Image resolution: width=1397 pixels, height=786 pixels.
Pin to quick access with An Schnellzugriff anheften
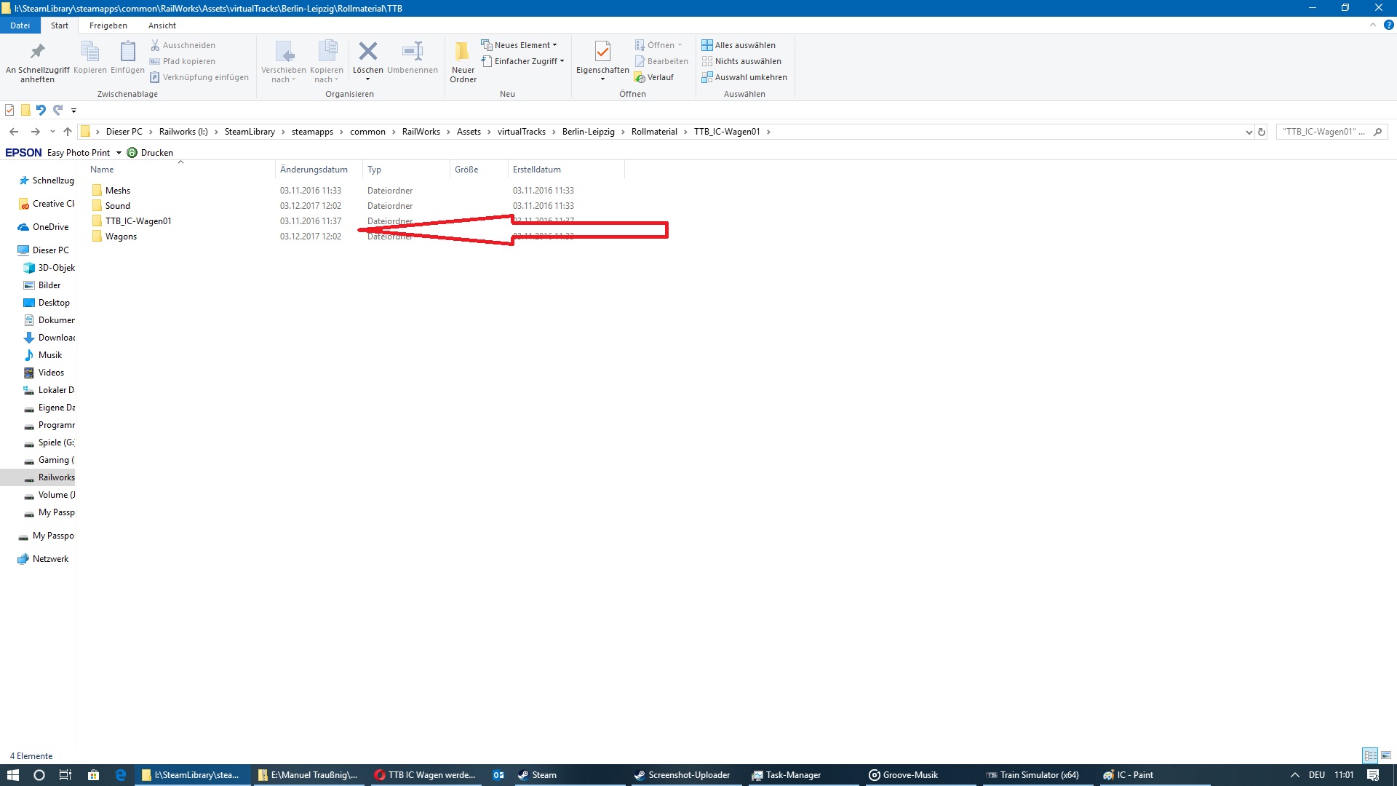click(x=37, y=52)
